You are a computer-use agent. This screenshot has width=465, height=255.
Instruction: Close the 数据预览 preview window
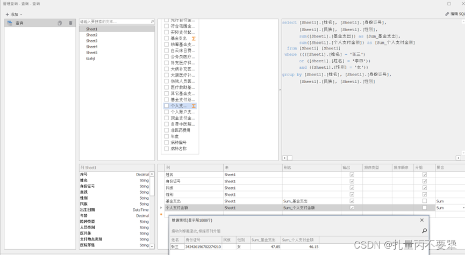click(422, 220)
